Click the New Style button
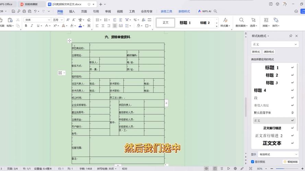Viewport: 305px width, 171px height. [256, 52]
